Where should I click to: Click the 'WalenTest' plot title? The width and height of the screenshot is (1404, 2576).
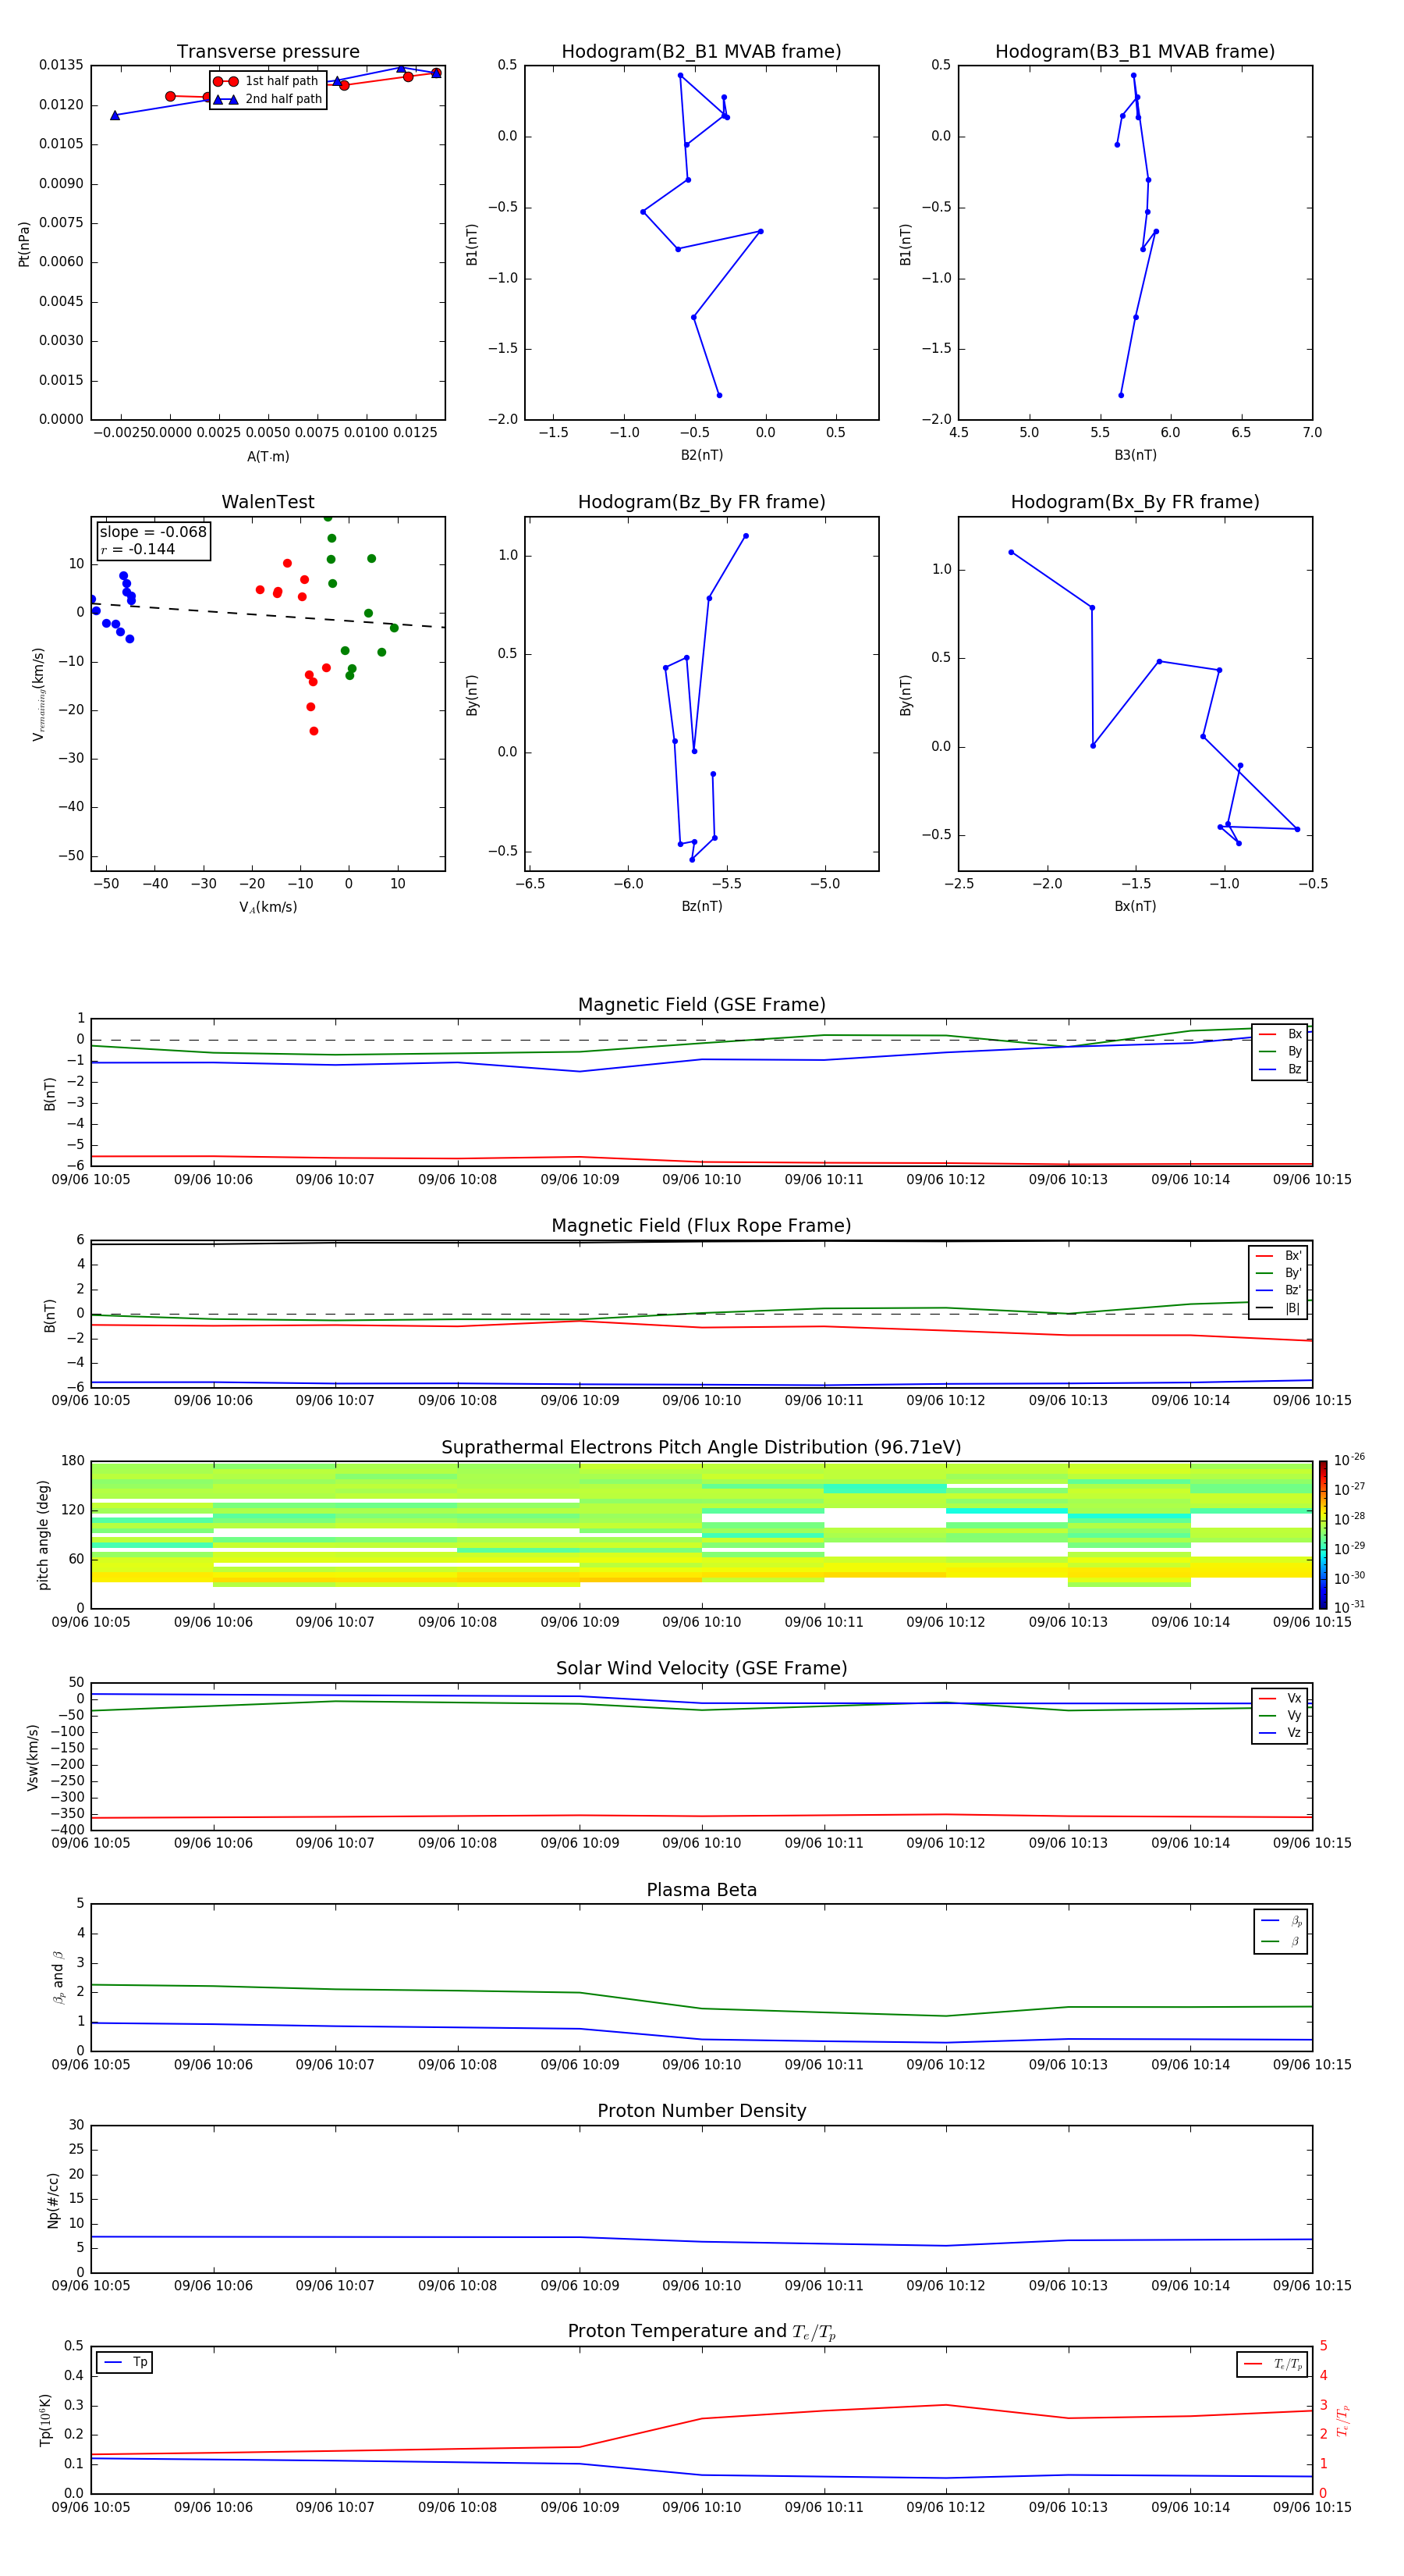(x=268, y=502)
